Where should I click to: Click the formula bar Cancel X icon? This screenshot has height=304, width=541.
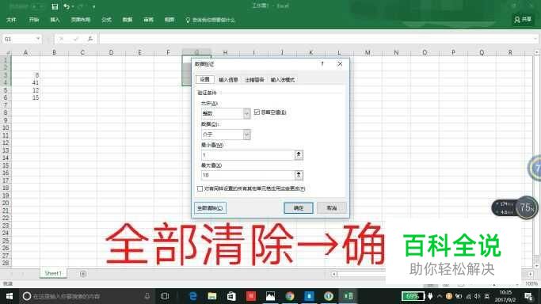61,39
